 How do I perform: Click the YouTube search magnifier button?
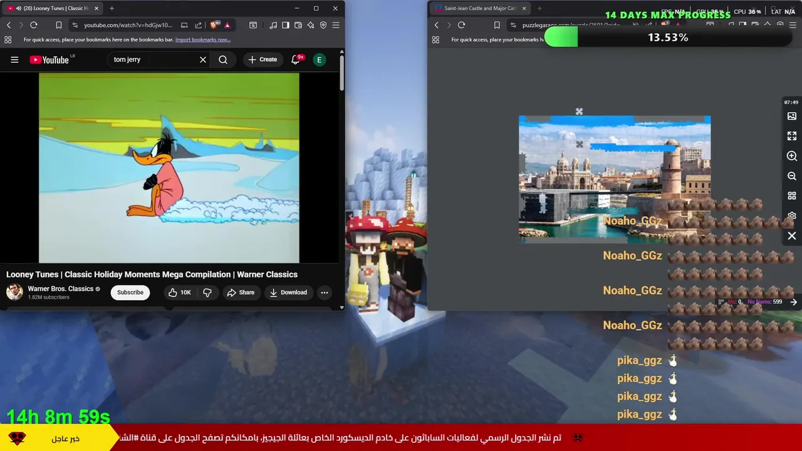pos(223,60)
